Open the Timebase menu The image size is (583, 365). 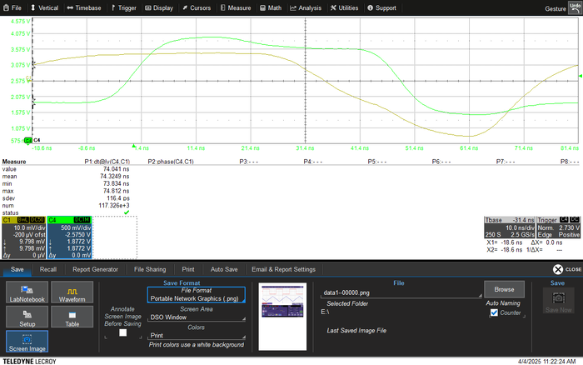click(x=83, y=7)
